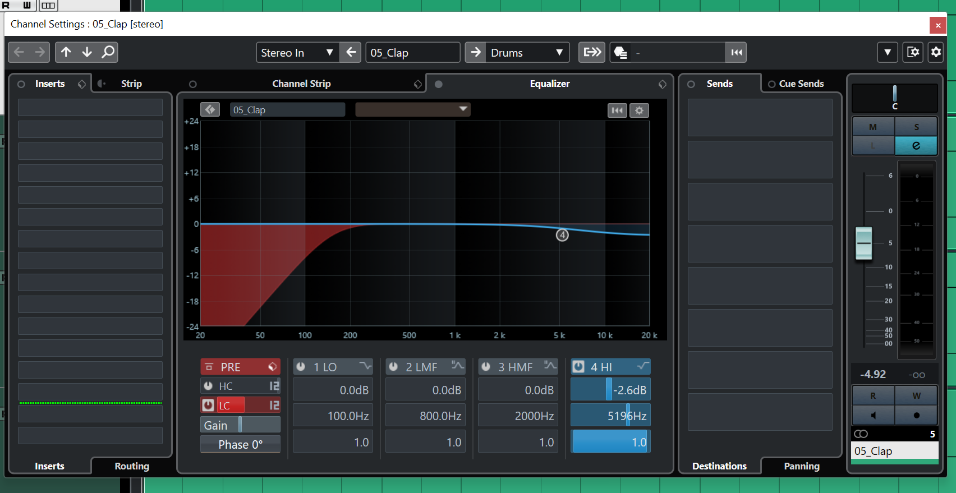Viewport: 956px width, 493px height.
Task: Enable the 1 LO band power button
Action: [x=301, y=367]
